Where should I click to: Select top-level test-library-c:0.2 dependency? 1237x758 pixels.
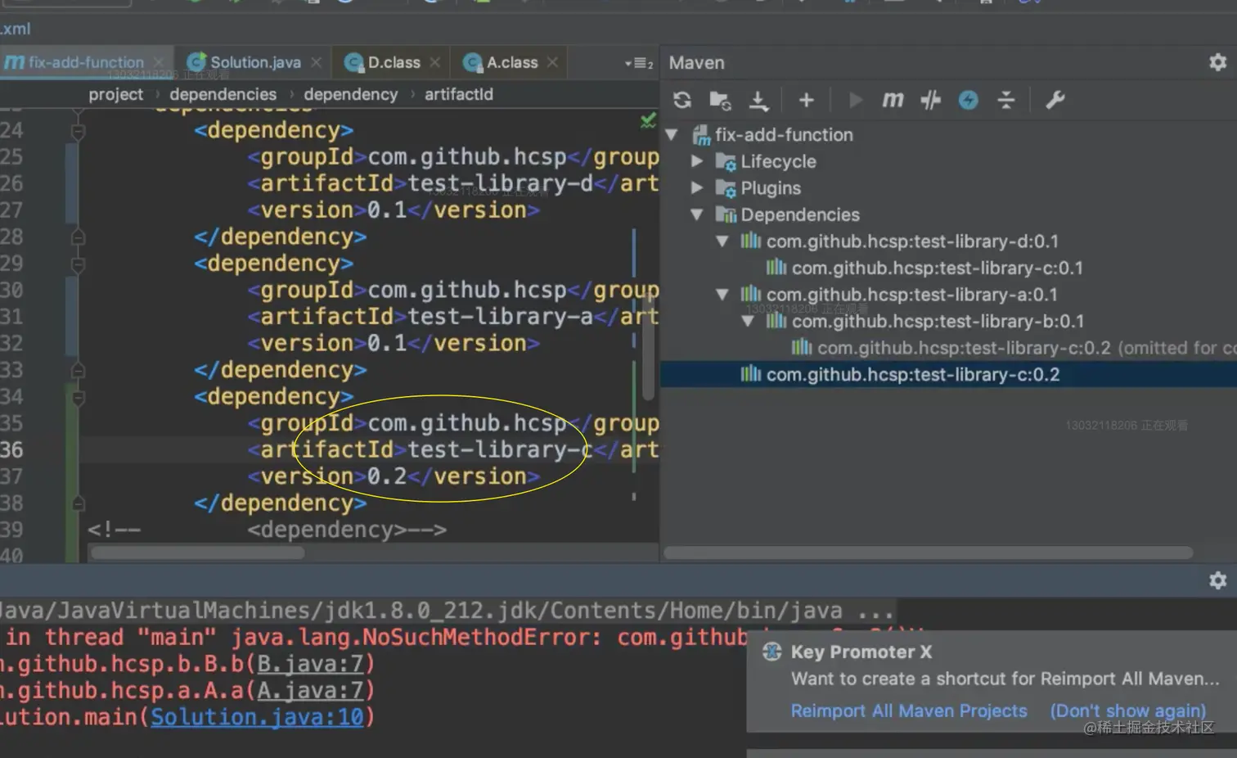pyautogui.click(x=912, y=374)
